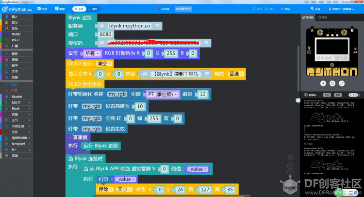Open the Wi-Fi block category
364x197 pixels.
(16, 40)
